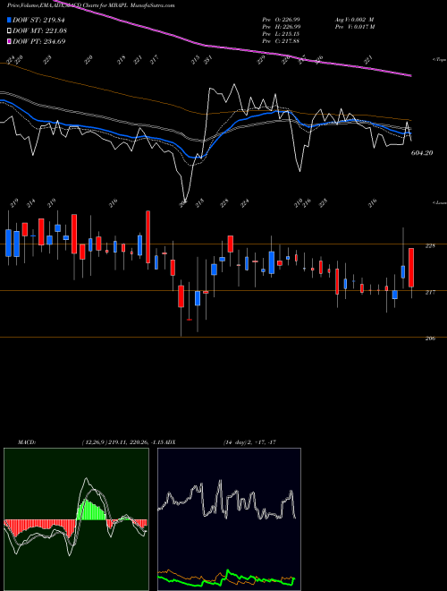Image resolution: width=447 pixels, height=591 pixels.
Task: Open the green MACD histogram panel
Action: [x=76, y=519]
